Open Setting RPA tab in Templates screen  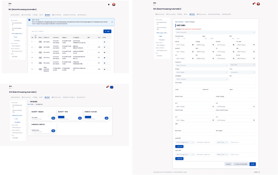pyautogui.click(x=81, y=97)
